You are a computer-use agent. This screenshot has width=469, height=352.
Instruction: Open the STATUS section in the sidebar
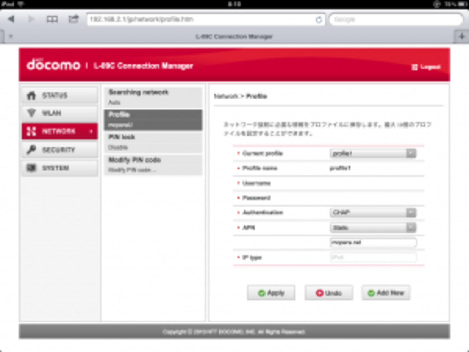click(60, 95)
